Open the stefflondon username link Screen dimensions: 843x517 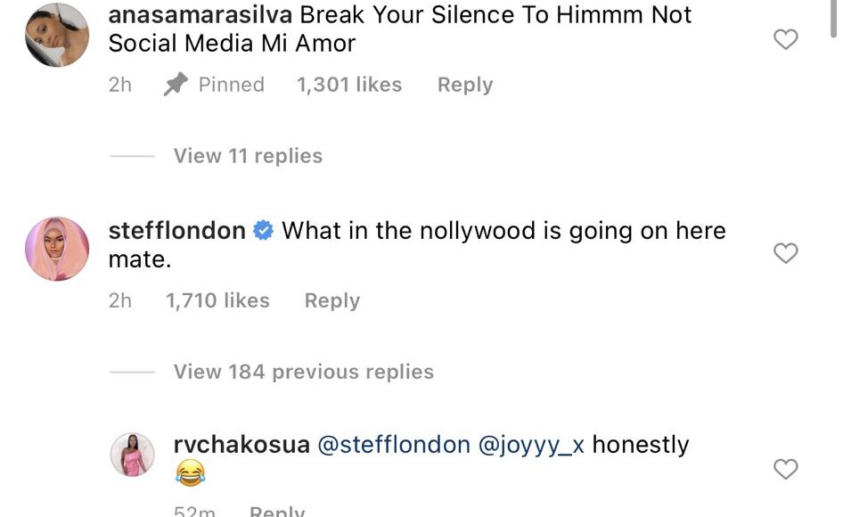(x=176, y=231)
